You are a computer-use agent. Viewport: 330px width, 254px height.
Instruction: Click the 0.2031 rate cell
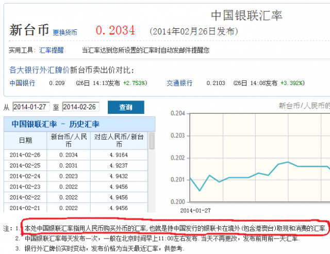(x=69, y=165)
